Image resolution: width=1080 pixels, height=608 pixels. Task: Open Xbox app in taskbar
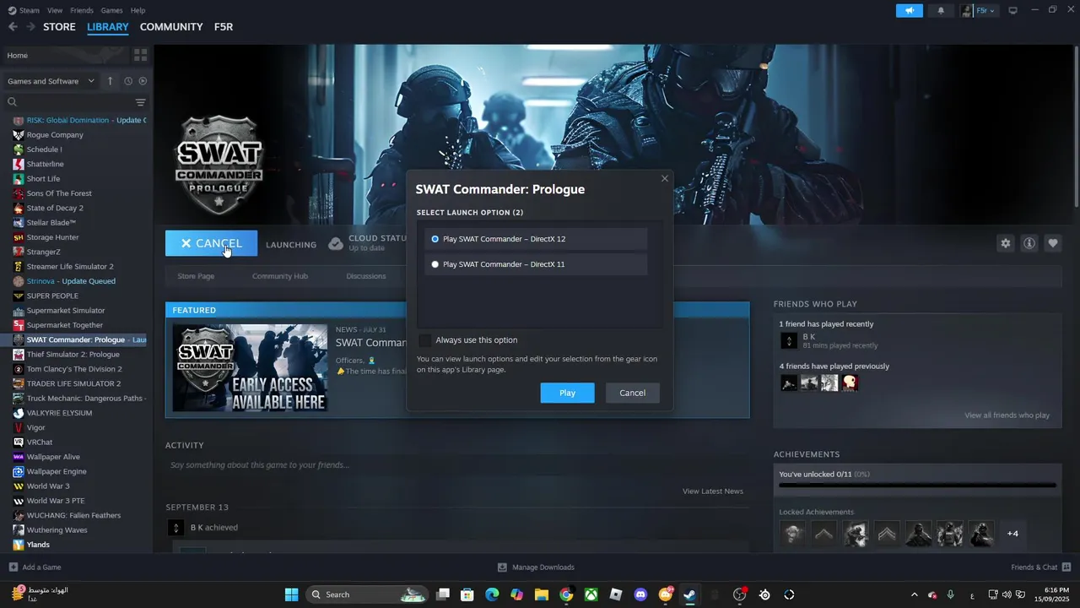(591, 594)
